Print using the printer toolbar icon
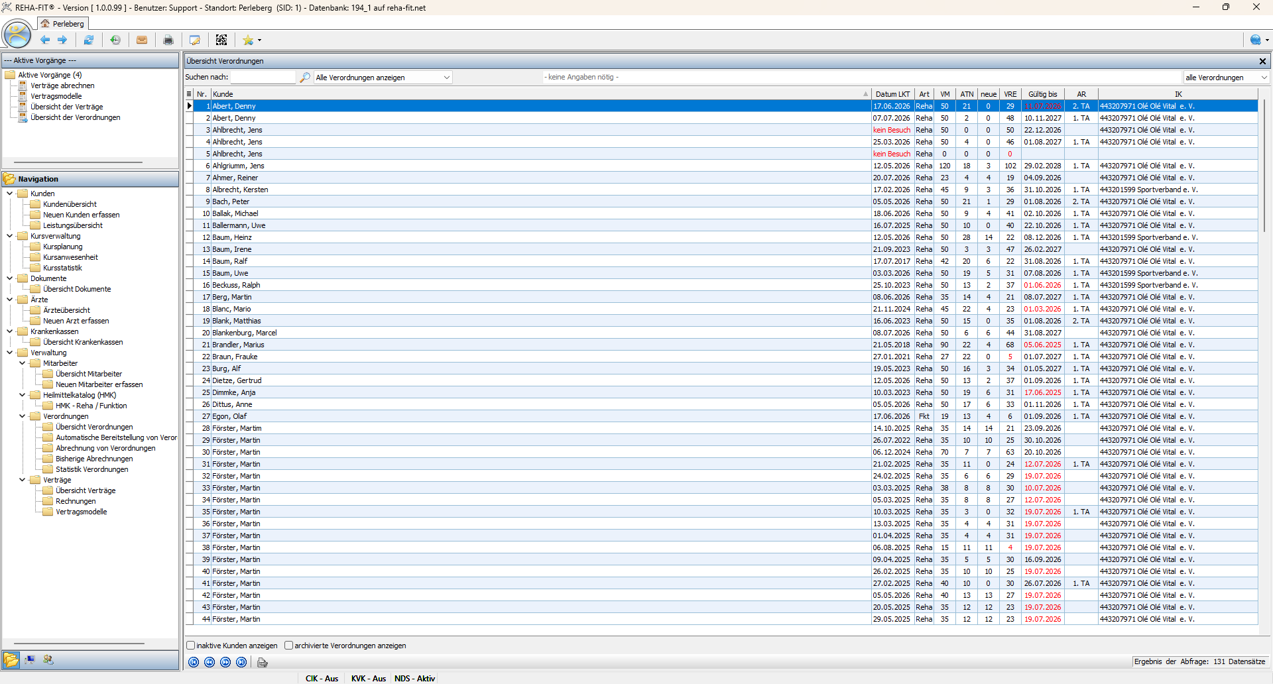 (168, 40)
